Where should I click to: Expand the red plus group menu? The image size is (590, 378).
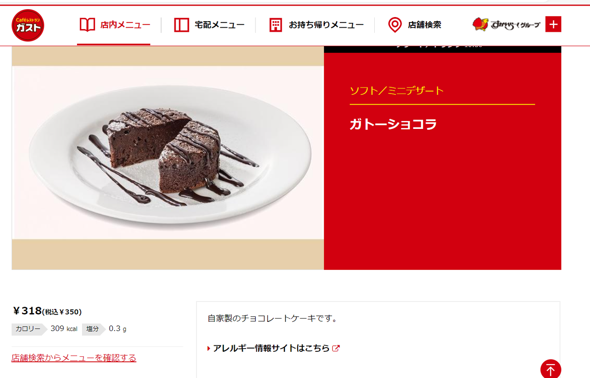553,24
